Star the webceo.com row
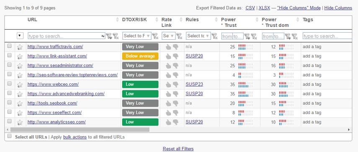358x152 pixels. pos(20,85)
